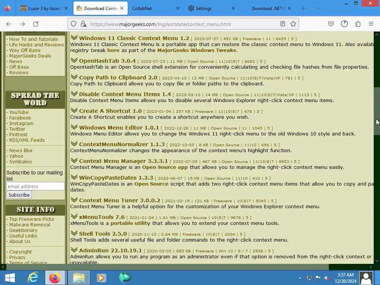The width and height of the screenshot is (380, 285).
Task: Open the Windows Start button
Action: point(10,278)
